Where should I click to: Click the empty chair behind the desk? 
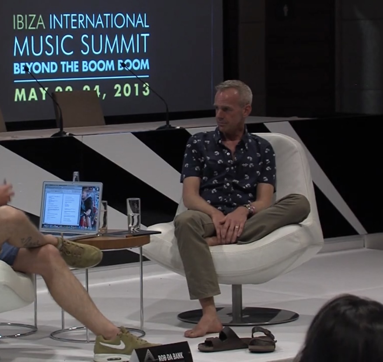pyautogui.click(x=79, y=108)
